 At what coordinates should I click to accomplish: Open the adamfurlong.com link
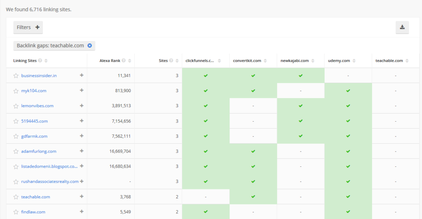point(39,151)
